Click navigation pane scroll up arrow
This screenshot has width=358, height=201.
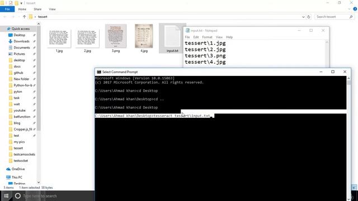click(x=39, y=23)
